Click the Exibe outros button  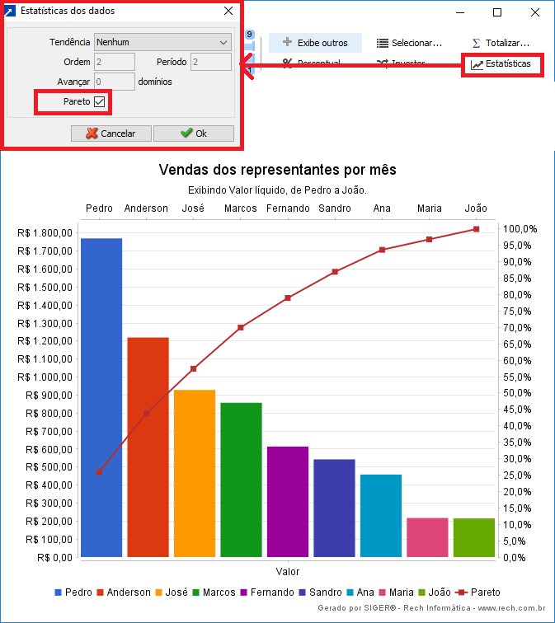[315, 43]
